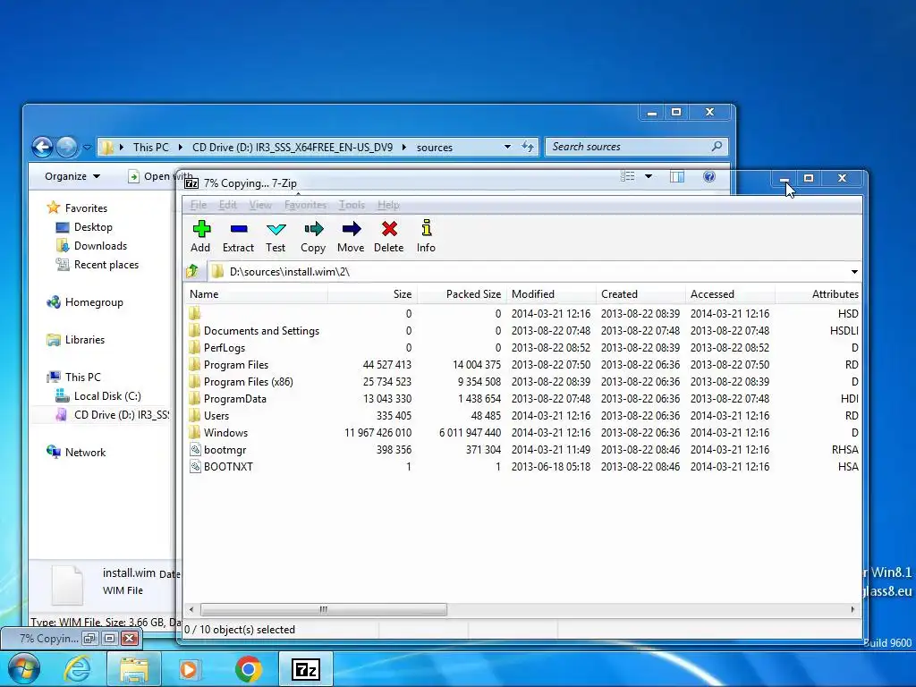Click the Explorer refresh button
Image resolution: width=916 pixels, height=687 pixels.
pyautogui.click(x=528, y=147)
